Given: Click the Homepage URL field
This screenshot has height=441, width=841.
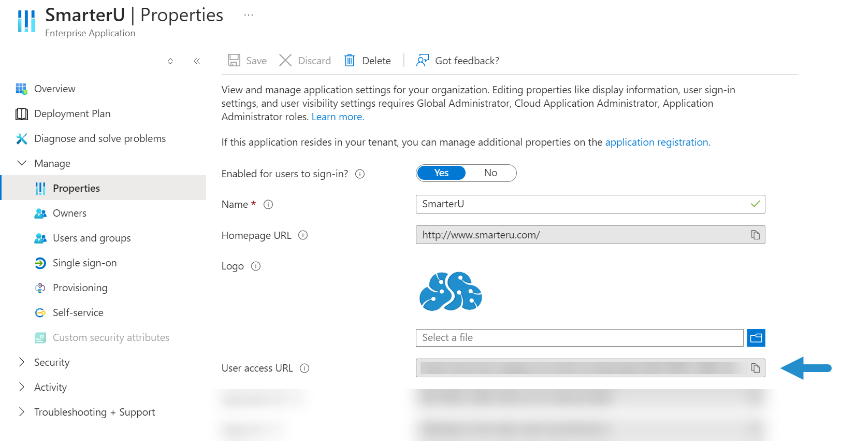Looking at the screenshot, I should click(590, 235).
